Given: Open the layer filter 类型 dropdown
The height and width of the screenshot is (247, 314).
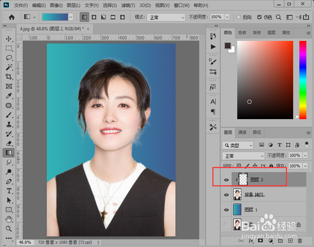Looking at the screenshot, I should click(238, 145).
